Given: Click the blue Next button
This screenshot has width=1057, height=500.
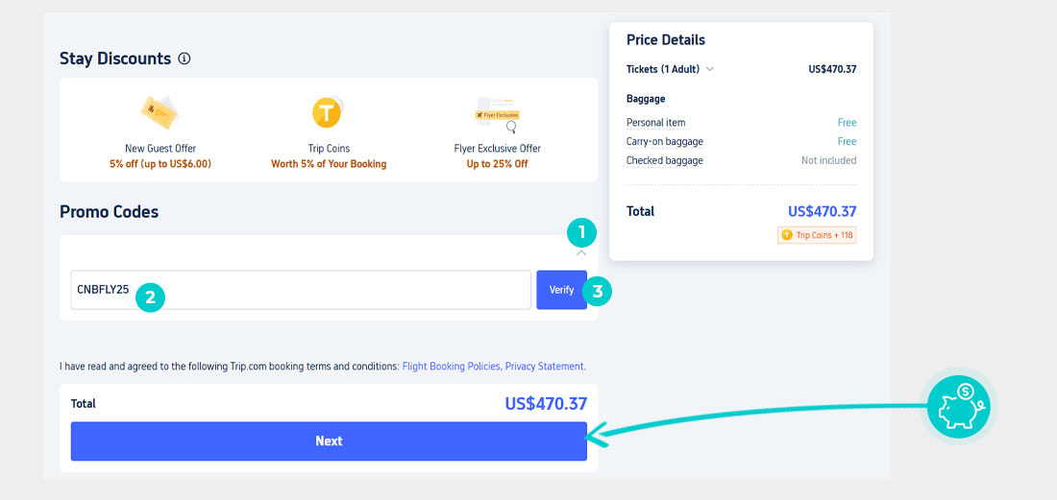Looking at the screenshot, I should 329,441.
